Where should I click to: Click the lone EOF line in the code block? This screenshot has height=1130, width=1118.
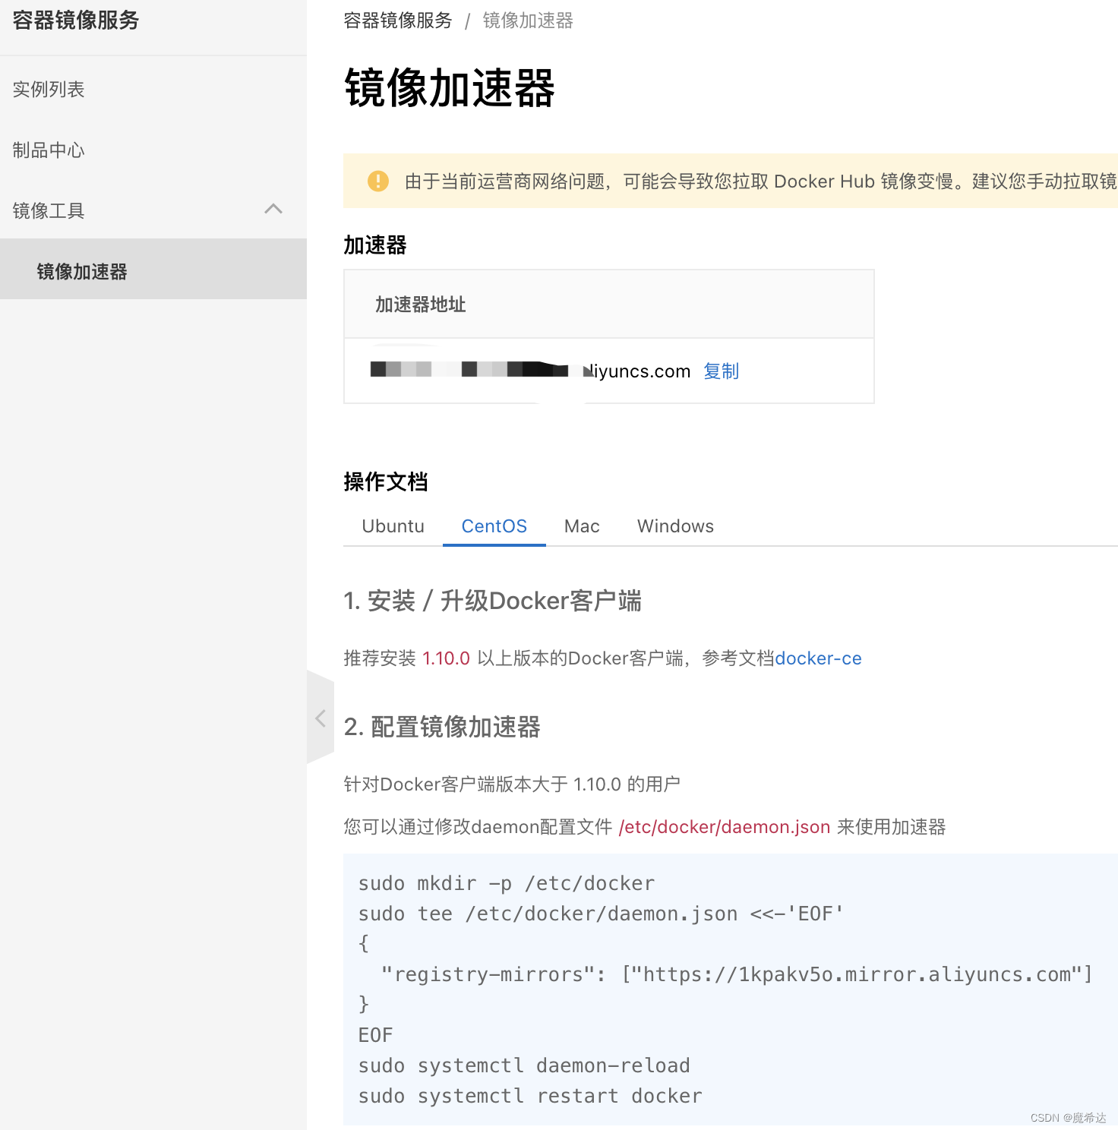(x=376, y=1035)
